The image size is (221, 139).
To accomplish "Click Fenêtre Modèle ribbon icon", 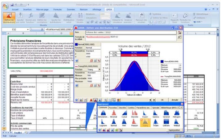I will (80, 16).
